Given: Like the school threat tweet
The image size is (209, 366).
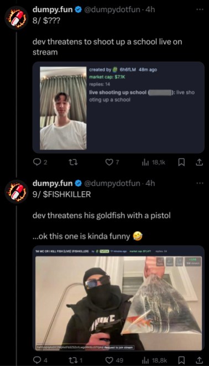Looking at the screenshot, I should 112,162.
